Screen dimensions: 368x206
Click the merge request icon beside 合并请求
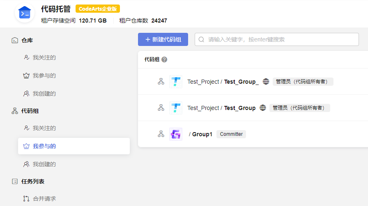[26, 199]
